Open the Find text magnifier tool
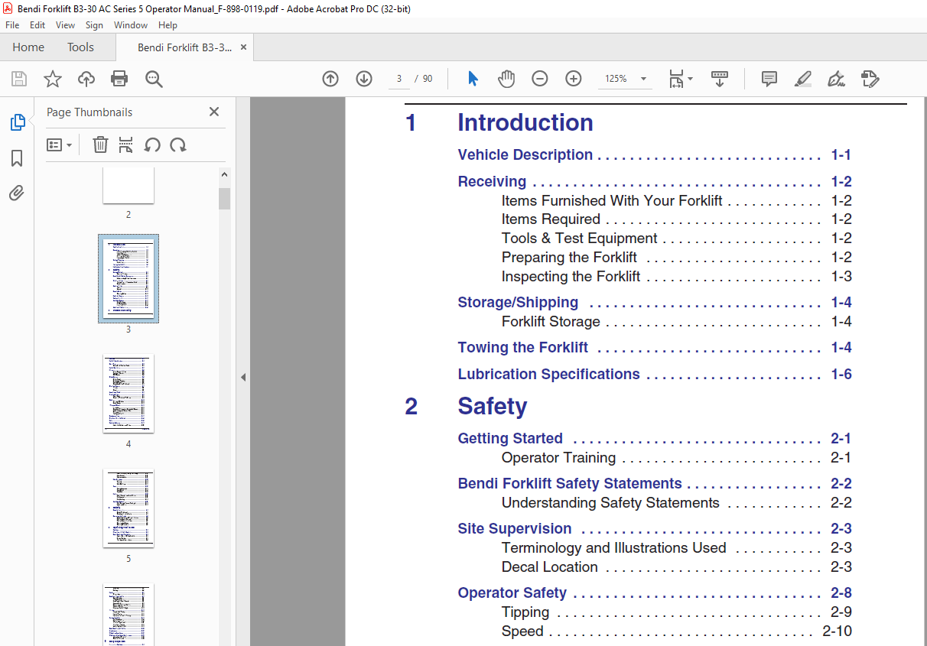Screen dimensions: 927x646 point(154,79)
